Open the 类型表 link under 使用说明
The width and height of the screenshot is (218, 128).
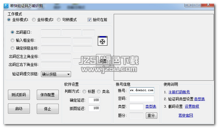click(x=200, y=99)
